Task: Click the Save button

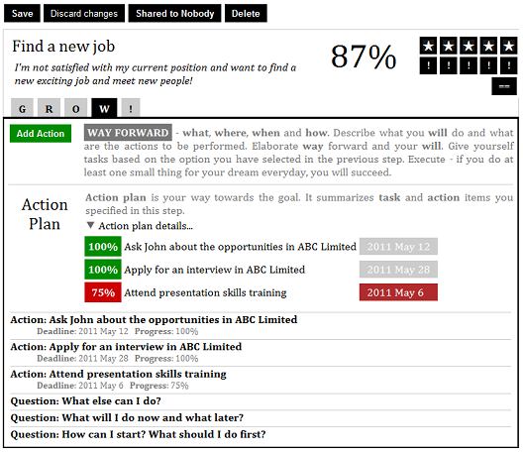Action: 22,13
